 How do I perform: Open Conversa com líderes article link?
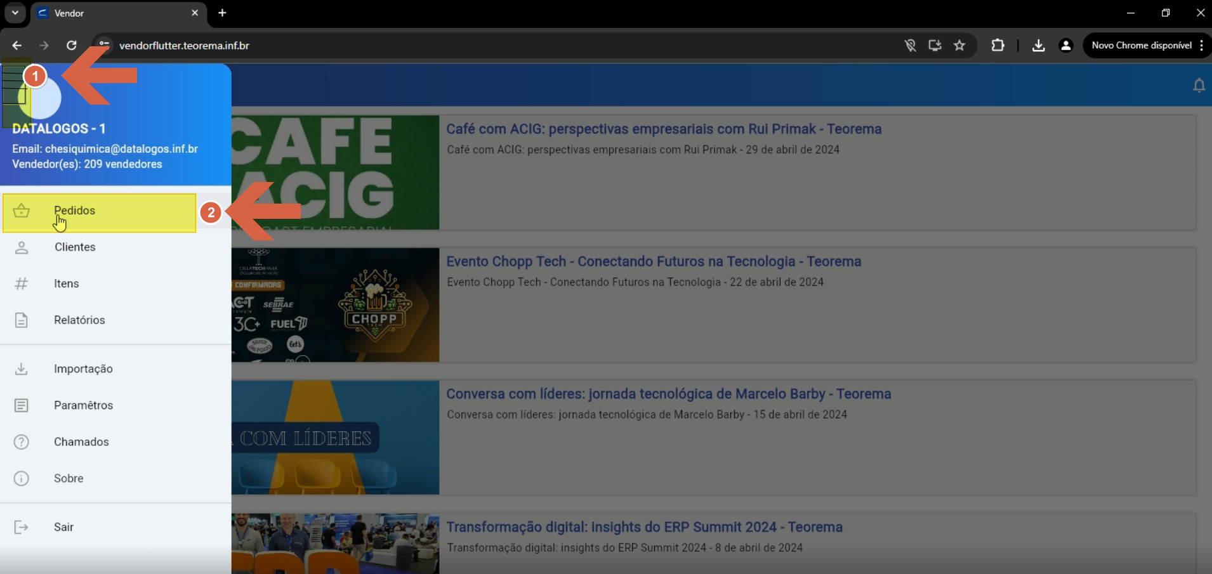click(x=669, y=394)
